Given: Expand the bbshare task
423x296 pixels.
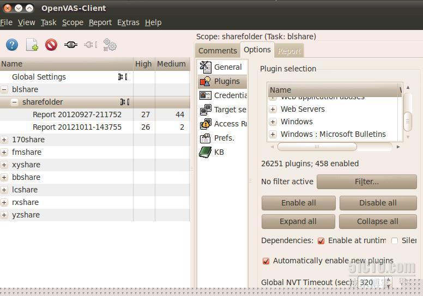Looking at the screenshot, I should pos(4,177).
